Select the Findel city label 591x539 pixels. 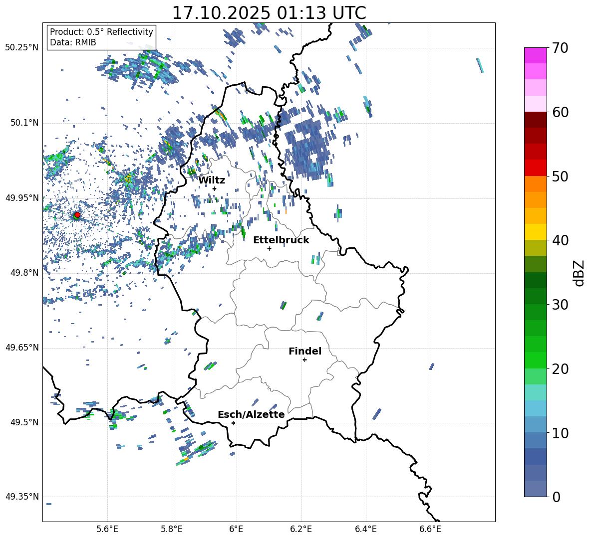[305, 351]
